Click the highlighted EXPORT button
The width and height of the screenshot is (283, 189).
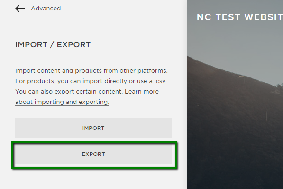[x=93, y=154]
